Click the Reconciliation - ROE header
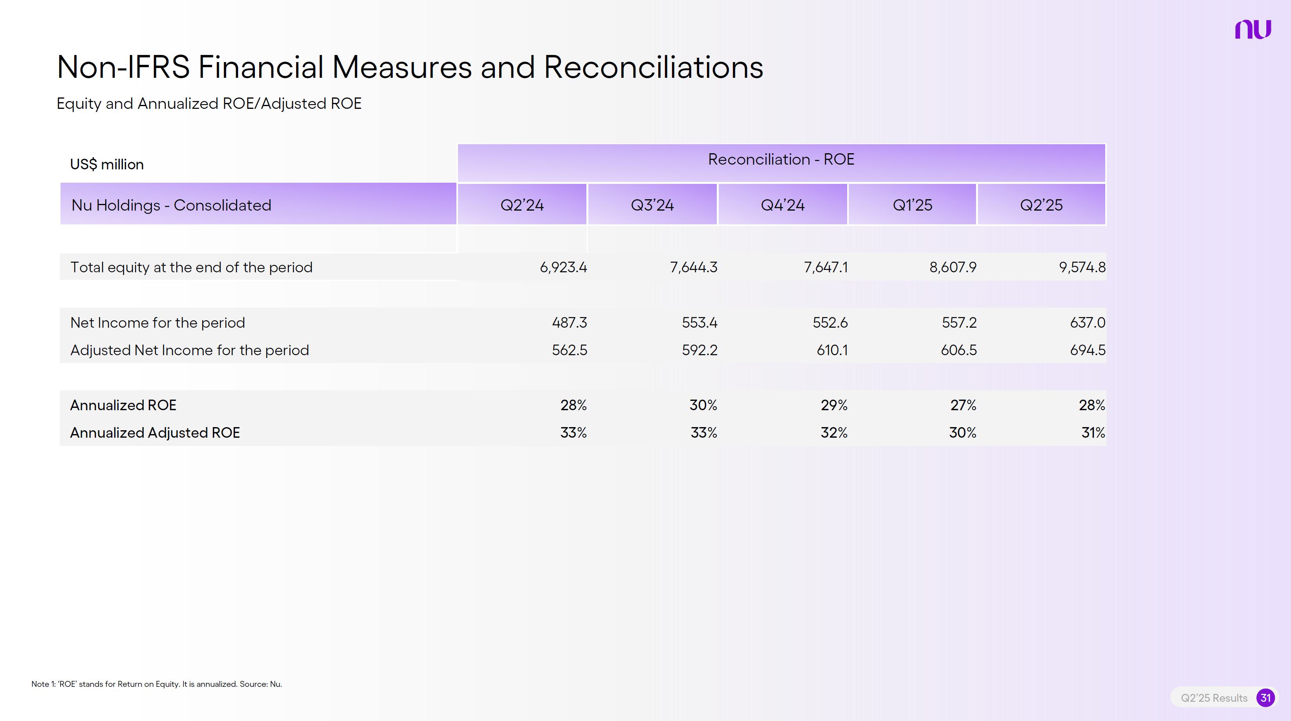The image size is (1291, 721). 781,160
